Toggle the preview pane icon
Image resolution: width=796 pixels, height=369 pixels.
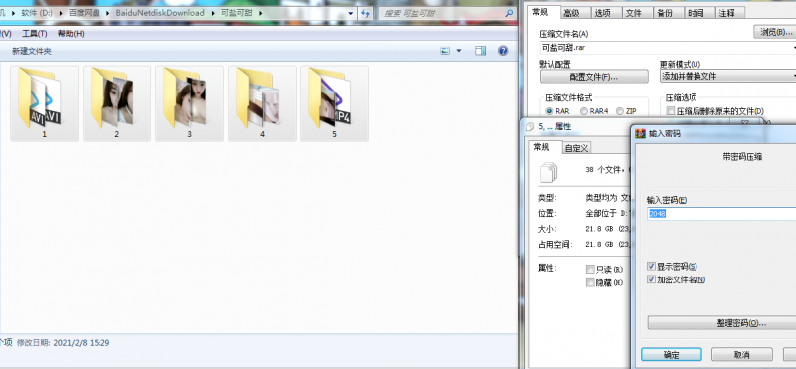point(480,51)
